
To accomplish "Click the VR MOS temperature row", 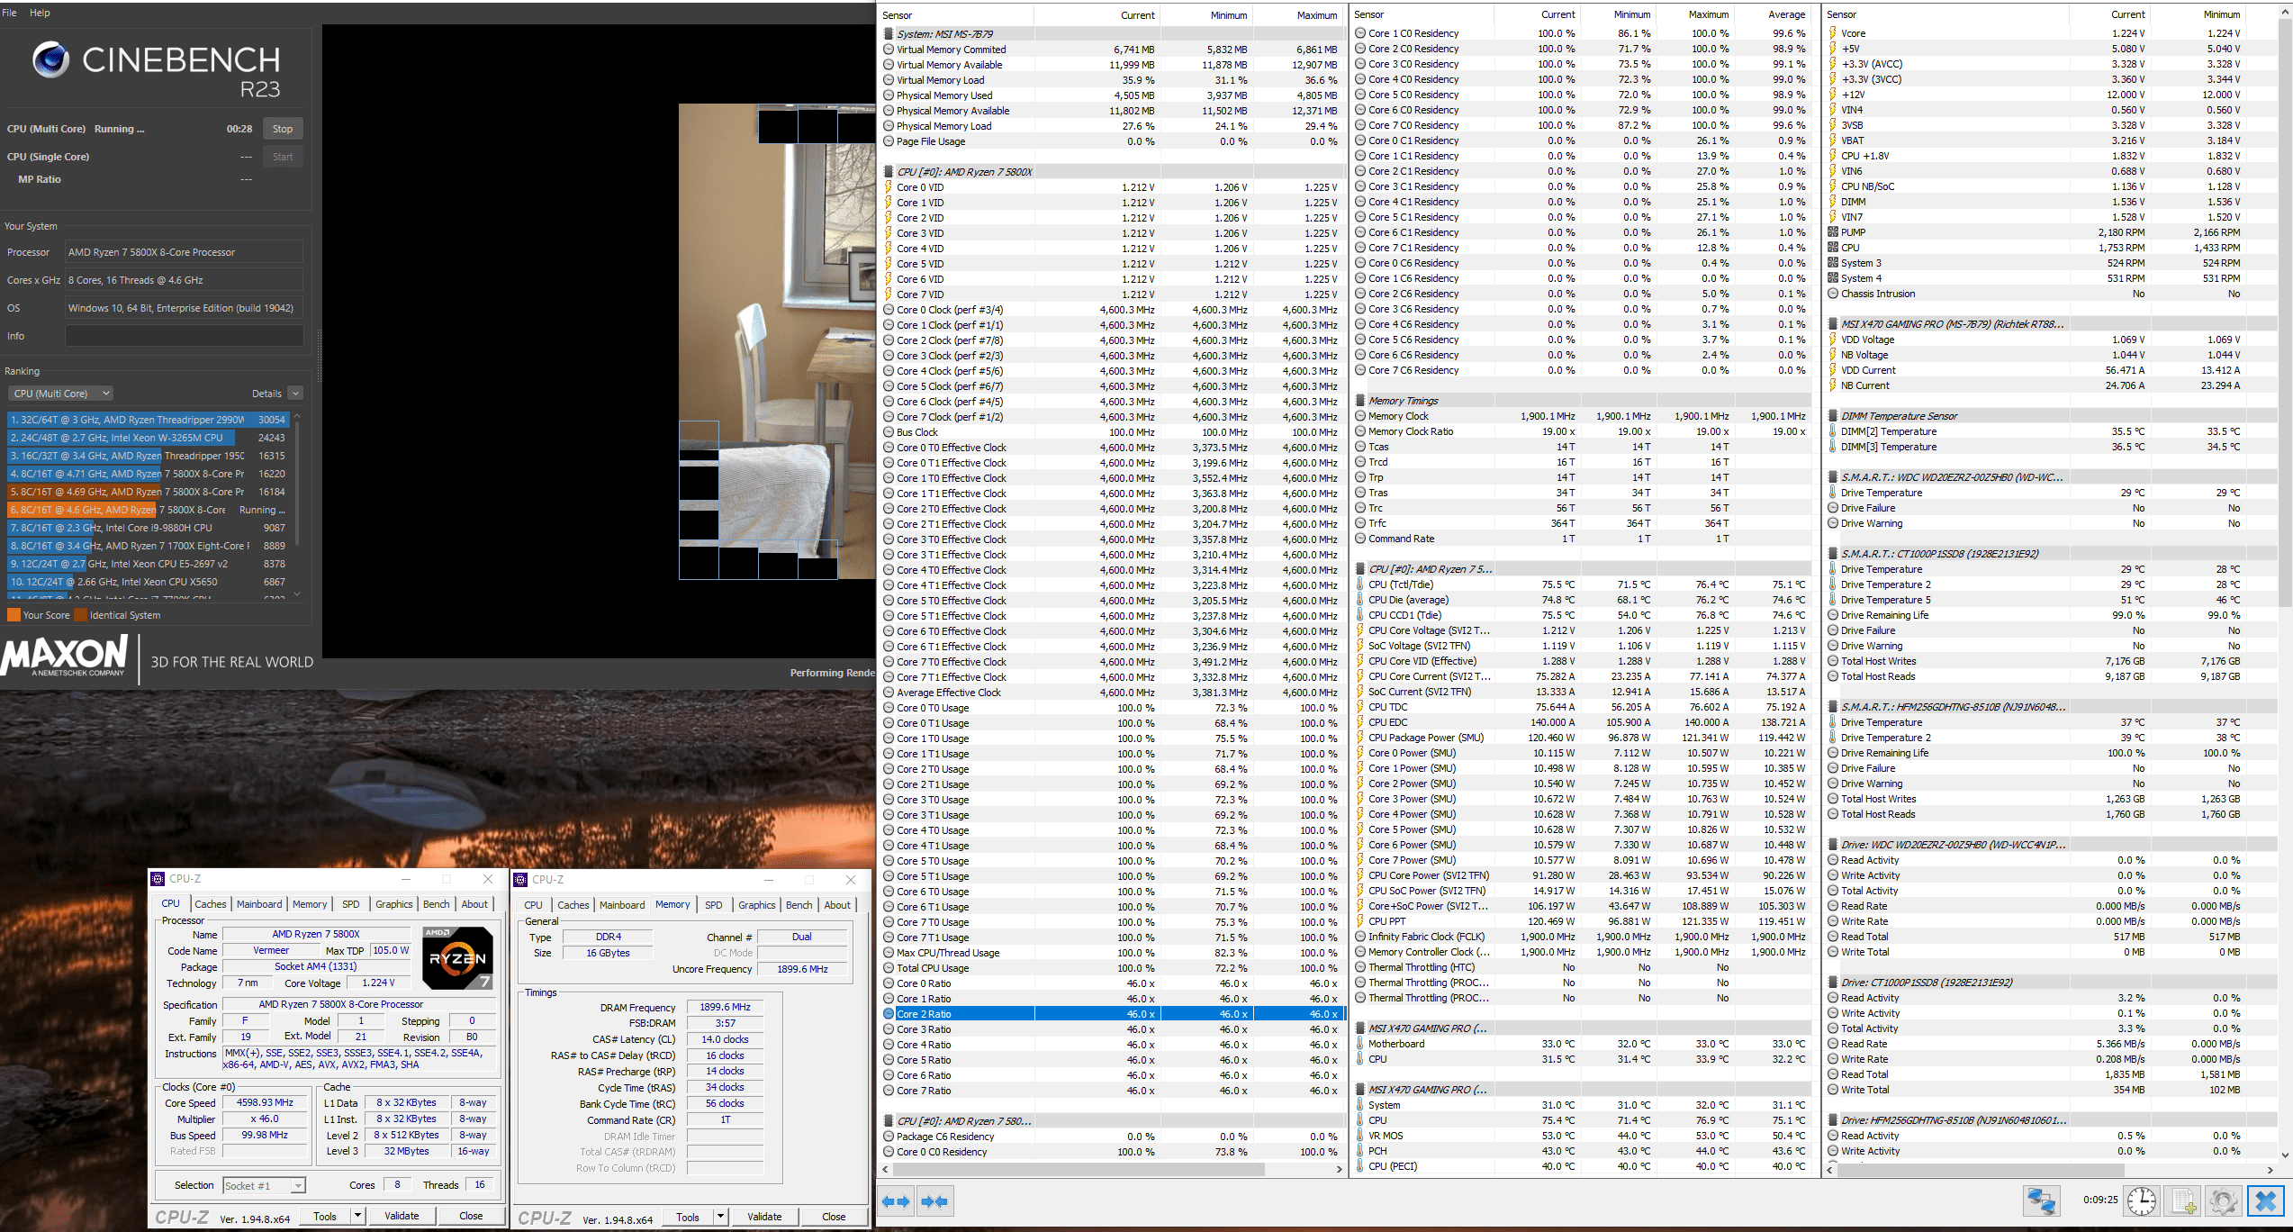I will [x=1583, y=1136].
